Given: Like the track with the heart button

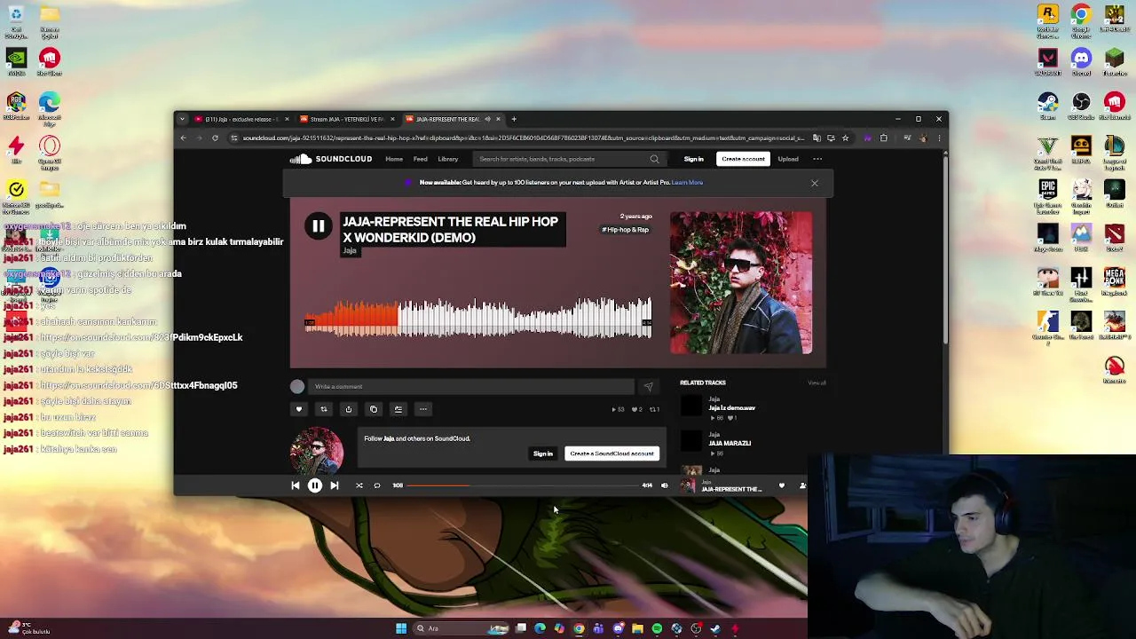Looking at the screenshot, I should tap(298, 409).
